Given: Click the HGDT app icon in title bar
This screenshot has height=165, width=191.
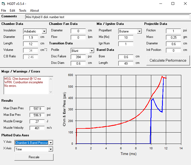Looking at the screenshot, I should pyautogui.click(x=3, y=4).
